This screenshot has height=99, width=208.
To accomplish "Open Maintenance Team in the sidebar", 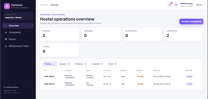I will (18, 46).
